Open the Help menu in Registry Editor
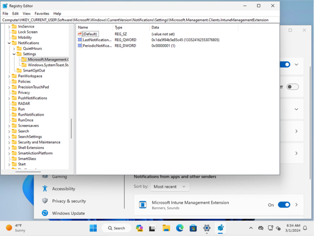The height and width of the screenshot is (238, 316). [x=57, y=13]
